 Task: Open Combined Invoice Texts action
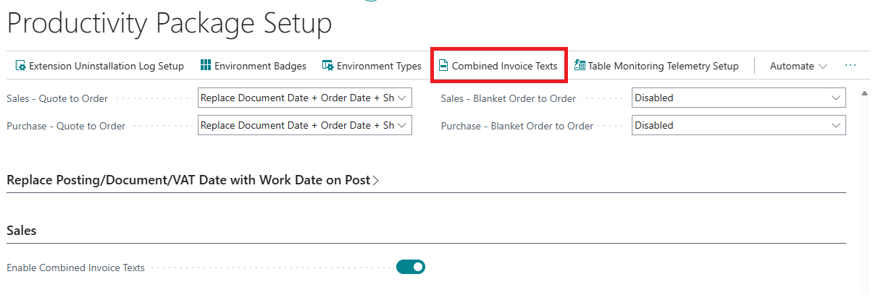504,66
